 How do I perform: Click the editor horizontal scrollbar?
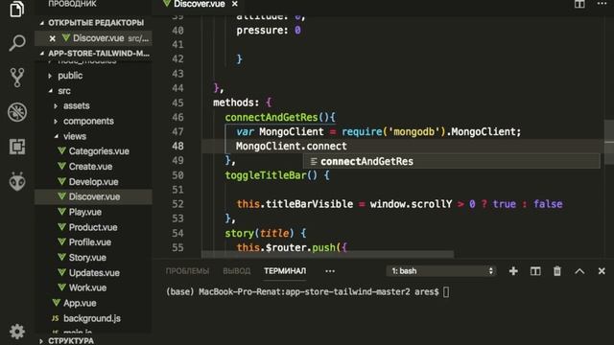[327, 254]
